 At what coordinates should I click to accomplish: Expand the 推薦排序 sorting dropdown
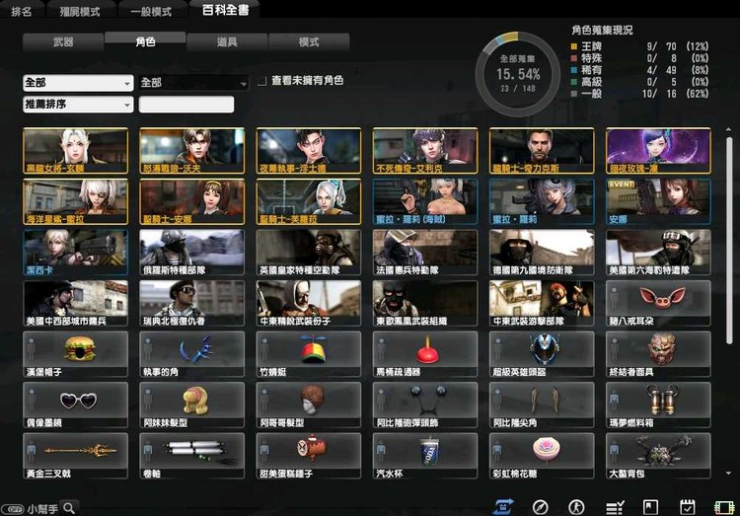pos(78,104)
